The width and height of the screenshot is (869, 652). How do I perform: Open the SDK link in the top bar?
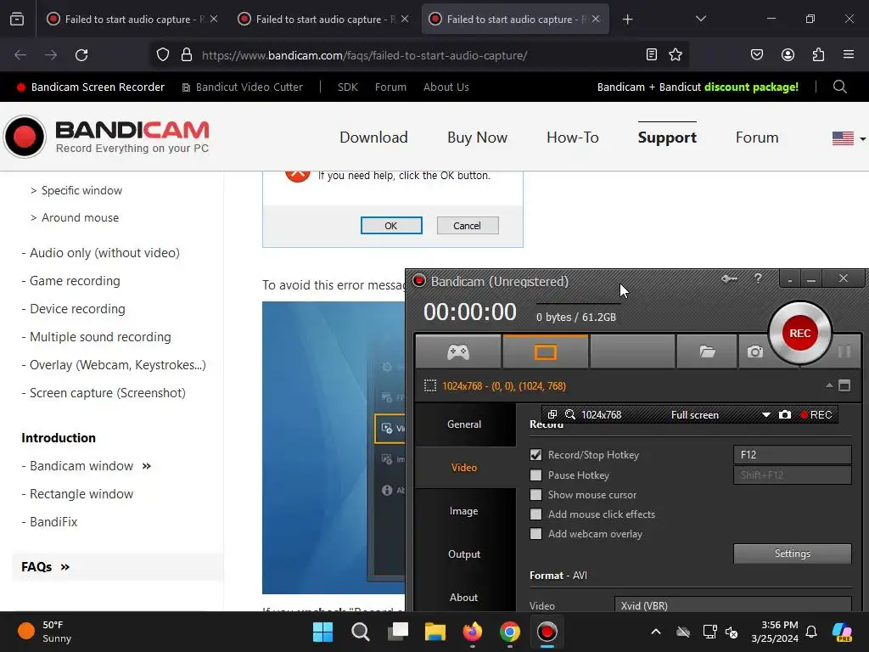tap(347, 87)
